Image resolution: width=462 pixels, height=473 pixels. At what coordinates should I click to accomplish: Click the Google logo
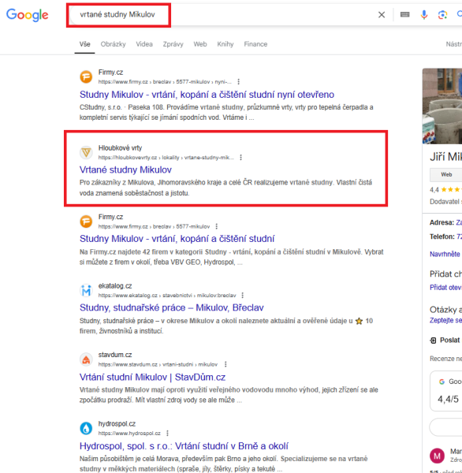click(x=27, y=15)
